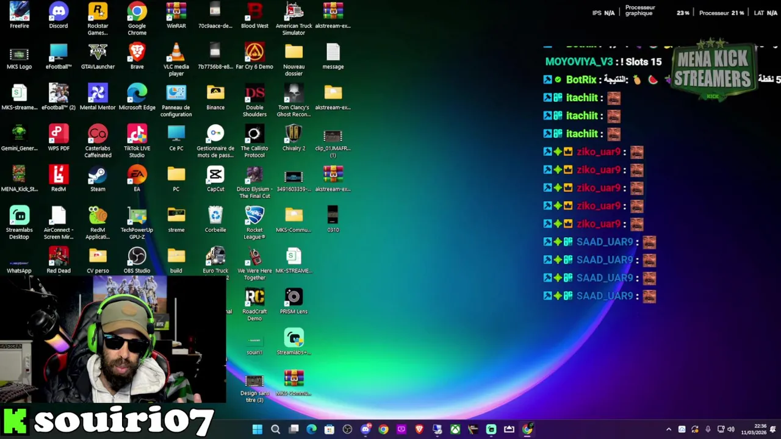Open Discord from the taskbar
This screenshot has height=439, width=781.
pyautogui.click(x=365, y=429)
